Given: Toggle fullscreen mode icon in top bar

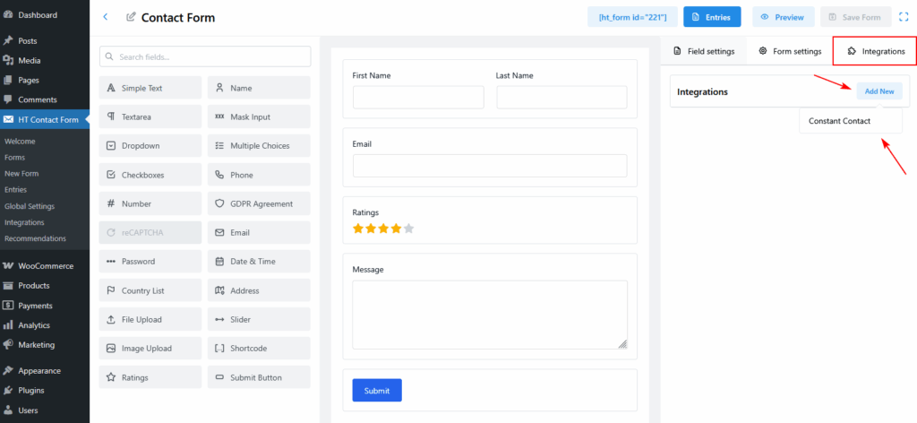Looking at the screenshot, I should pyautogui.click(x=904, y=17).
